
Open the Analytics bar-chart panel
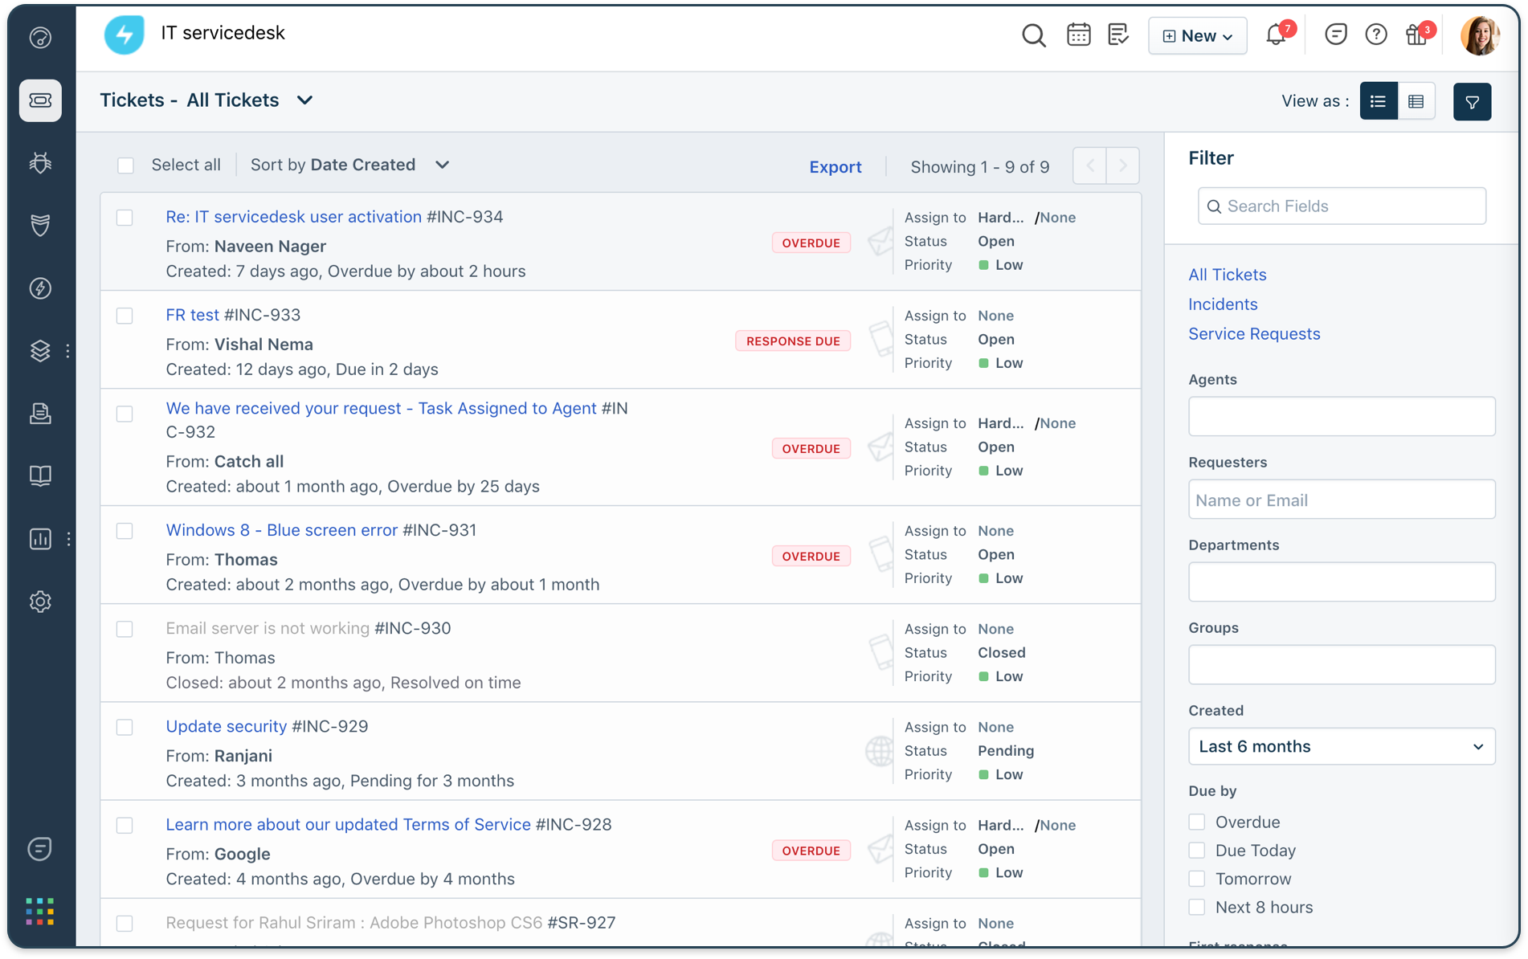[x=40, y=539]
